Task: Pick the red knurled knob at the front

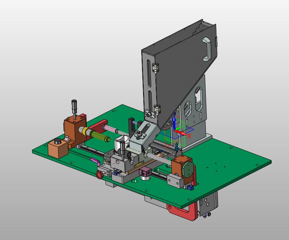Action: (99, 175)
